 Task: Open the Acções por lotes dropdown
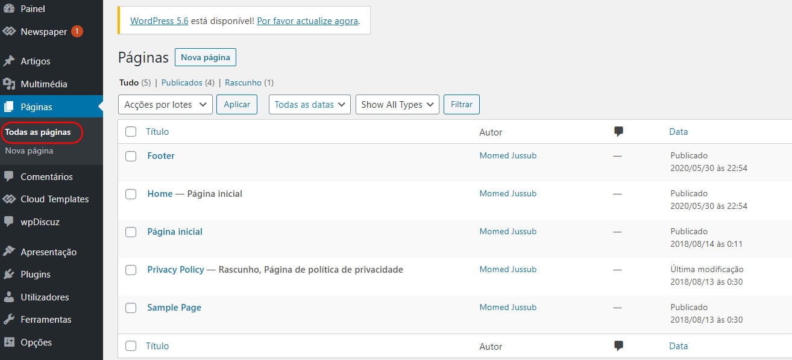[165, 104]
